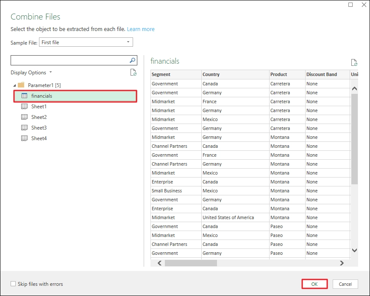Image resolution: width=370 pixels, height=296 pixels.
Task: Click the search magnifier icon
Action: point(133,60)
